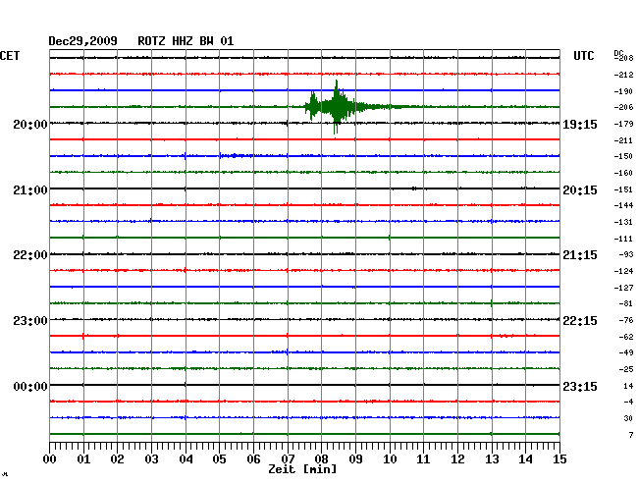
Task: Select the DC offset value -76
Action: pyautogui.click(x=626, y=320)
